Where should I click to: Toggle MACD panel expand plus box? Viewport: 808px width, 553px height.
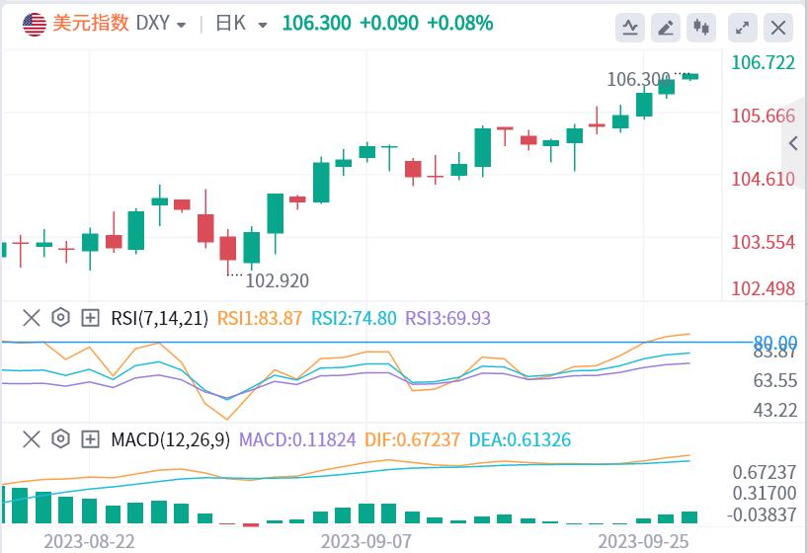coord(90,439)
